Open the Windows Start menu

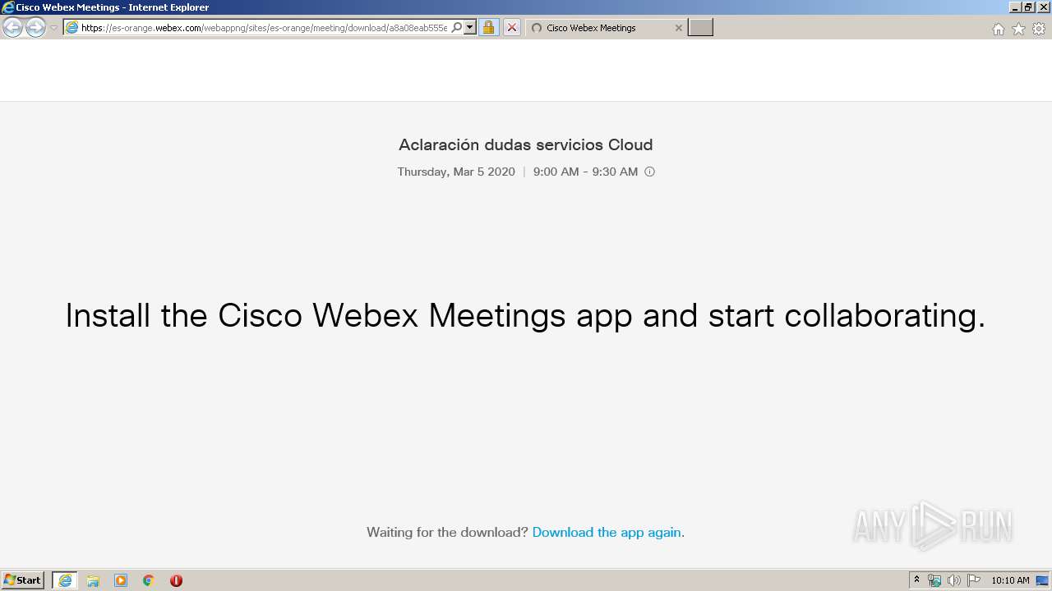point(23,580)
